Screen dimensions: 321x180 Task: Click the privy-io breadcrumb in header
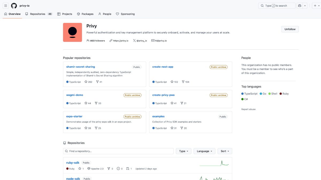point(25,6)
